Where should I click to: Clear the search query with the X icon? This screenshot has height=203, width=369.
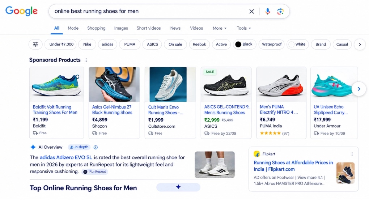click(x=251, y=11)
